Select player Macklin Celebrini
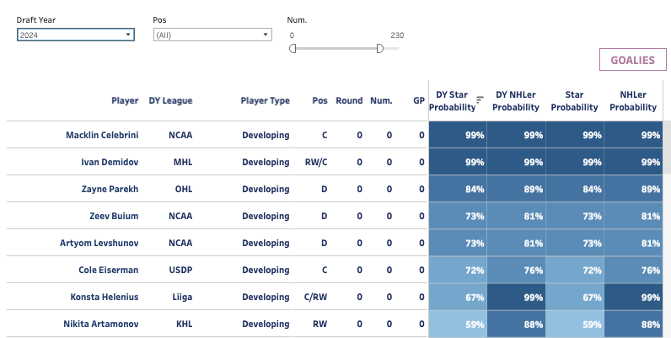This screenshot has width=671, height=338. coord(102,135)
